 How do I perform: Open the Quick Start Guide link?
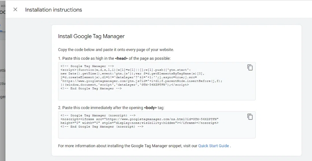click(214, 146)
